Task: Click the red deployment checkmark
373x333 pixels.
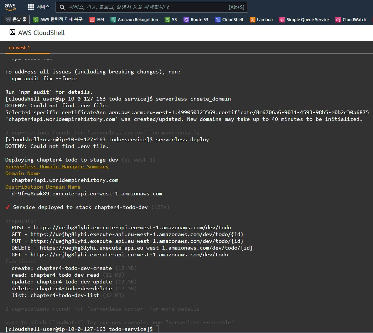Action: click(7, 207)
